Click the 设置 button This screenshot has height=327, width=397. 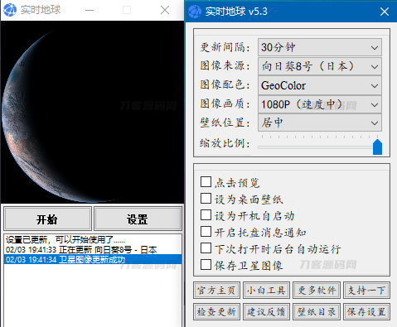coord(138,219)
